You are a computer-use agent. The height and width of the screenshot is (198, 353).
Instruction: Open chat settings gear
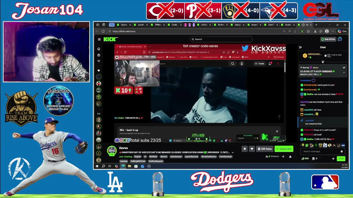click(x=333, y=159)
